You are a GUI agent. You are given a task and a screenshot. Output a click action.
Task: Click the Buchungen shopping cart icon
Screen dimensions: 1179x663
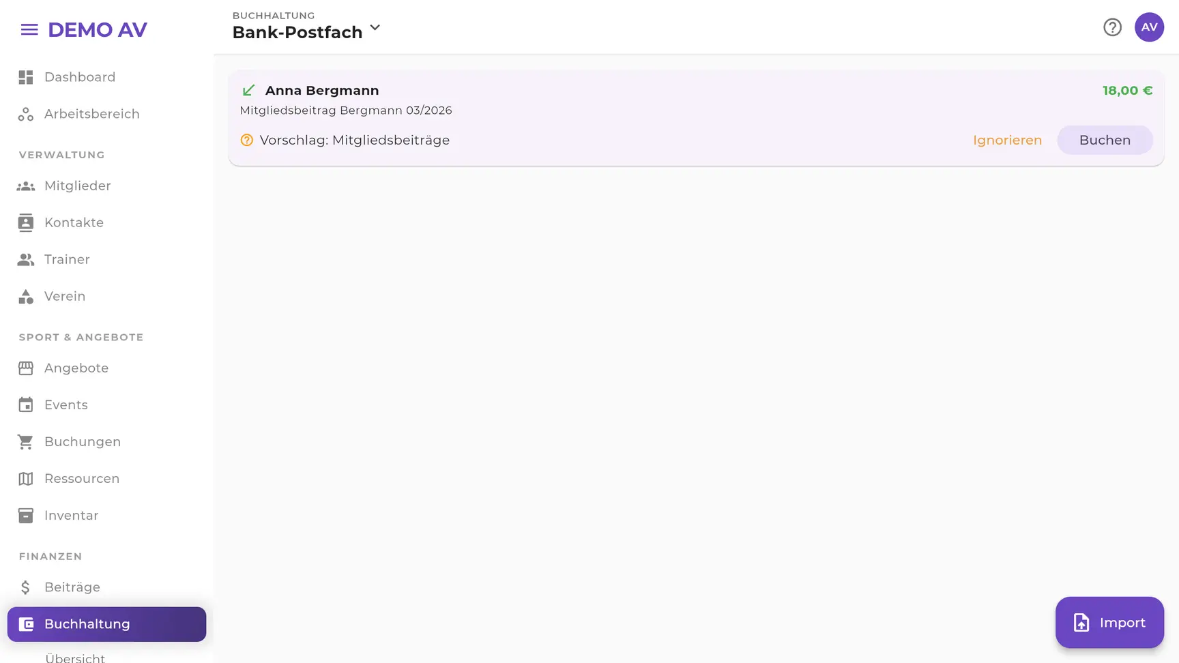[26, 442]
